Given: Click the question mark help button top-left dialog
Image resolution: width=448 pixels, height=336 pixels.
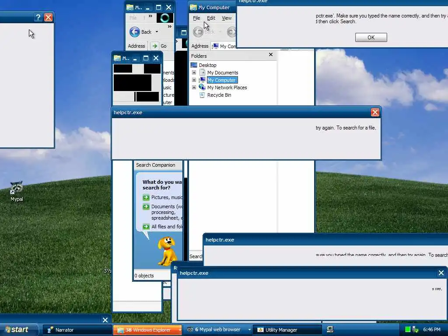Looking at the screenshot, I should click(x=38, y=17).
